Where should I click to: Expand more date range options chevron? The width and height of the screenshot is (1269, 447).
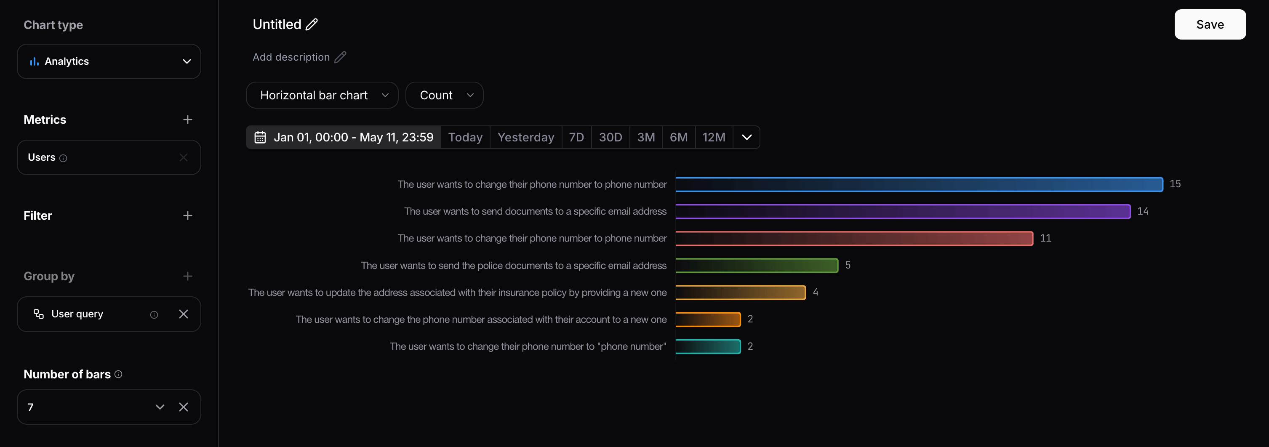747,137
